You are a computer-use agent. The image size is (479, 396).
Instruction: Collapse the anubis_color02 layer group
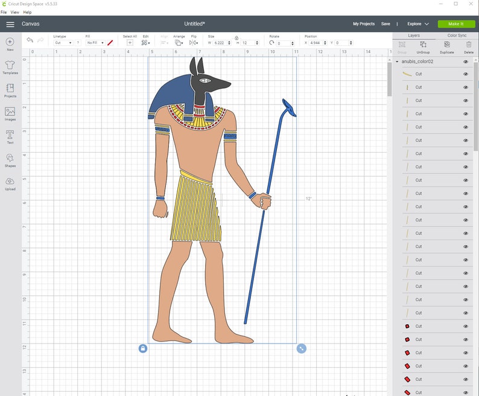coord(397,62)
